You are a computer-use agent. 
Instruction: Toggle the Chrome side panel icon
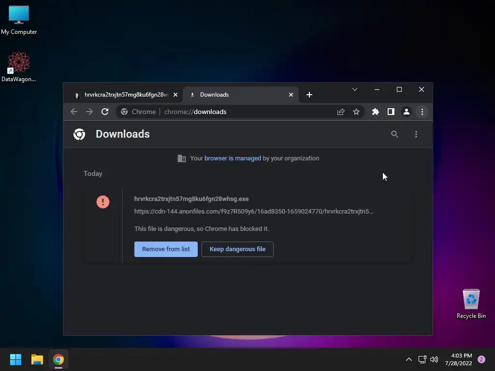pyautogui.click(x=391, y=112)
